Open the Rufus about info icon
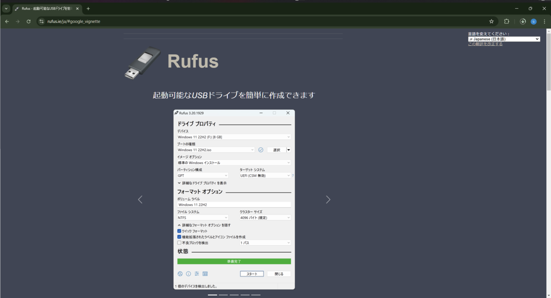 pos(188,274)
